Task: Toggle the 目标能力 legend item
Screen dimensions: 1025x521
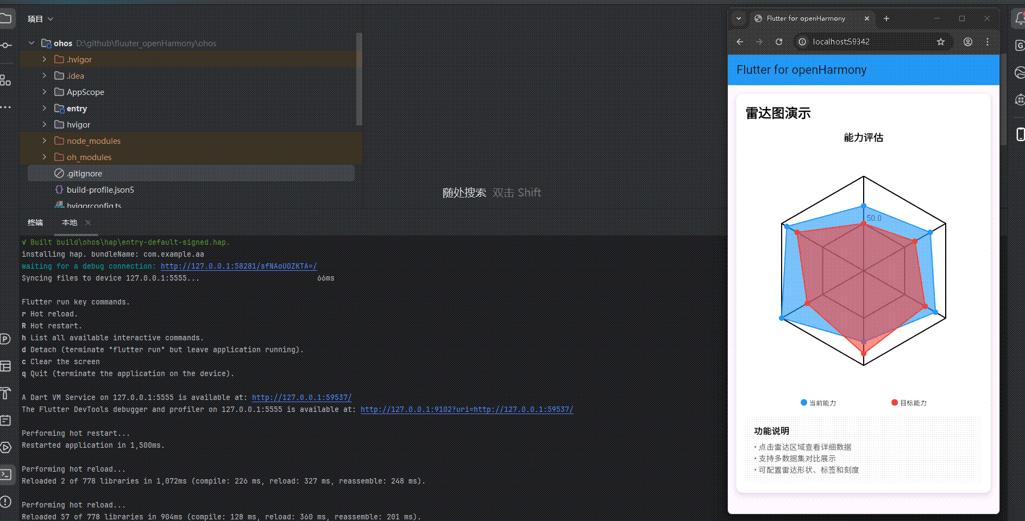Action: point(909,403)
